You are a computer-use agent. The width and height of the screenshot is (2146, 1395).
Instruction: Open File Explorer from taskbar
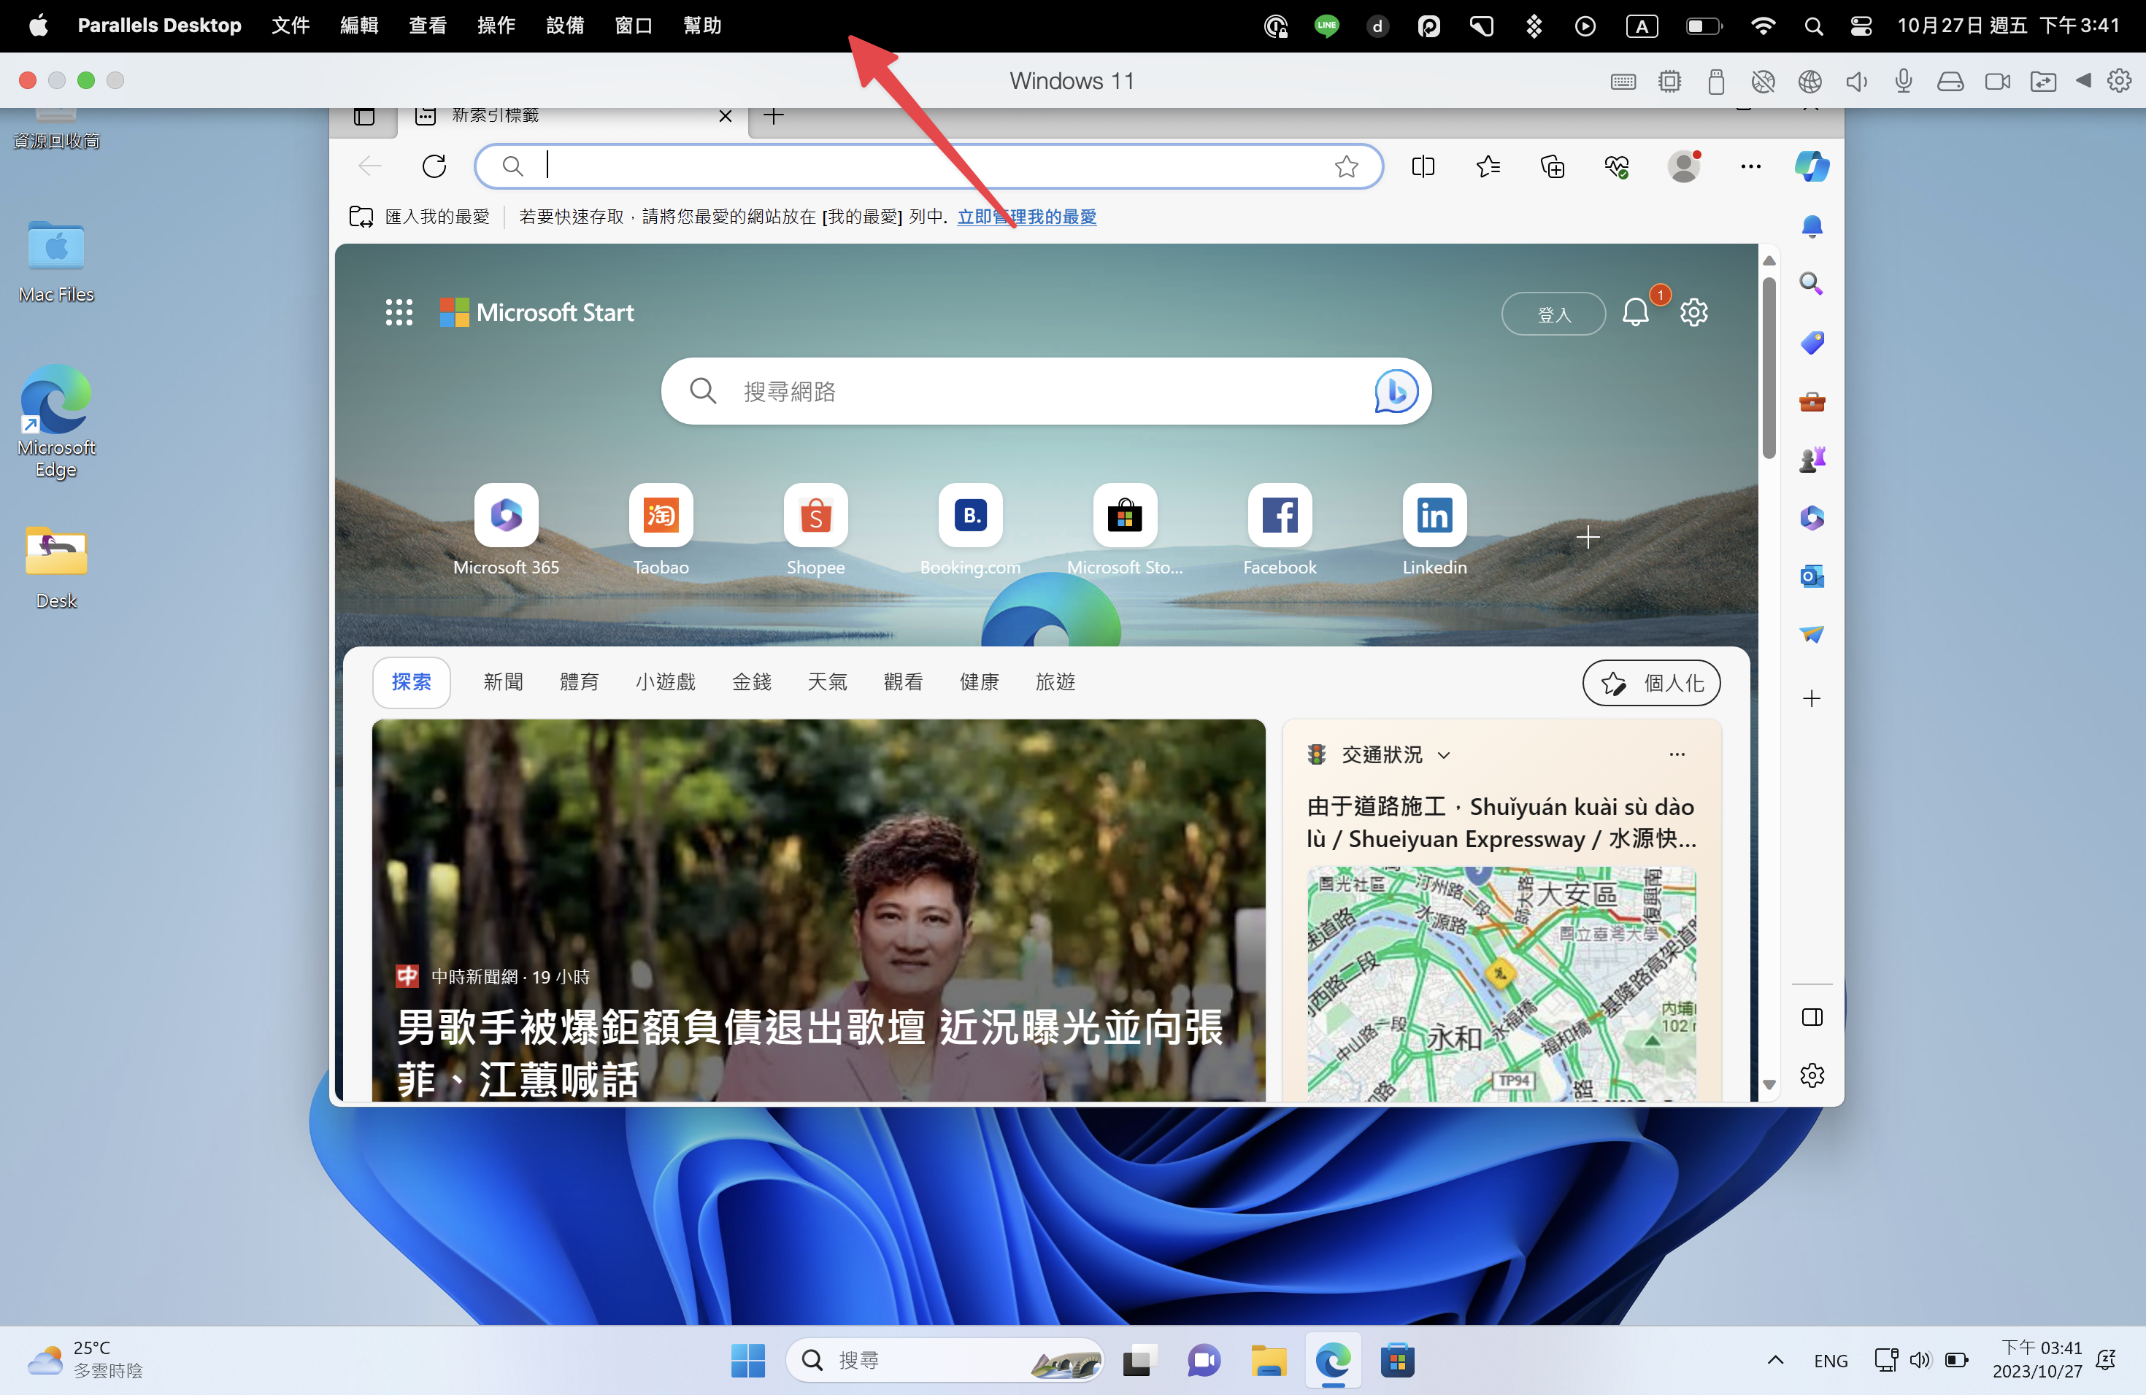(x=1268, y=1360)
